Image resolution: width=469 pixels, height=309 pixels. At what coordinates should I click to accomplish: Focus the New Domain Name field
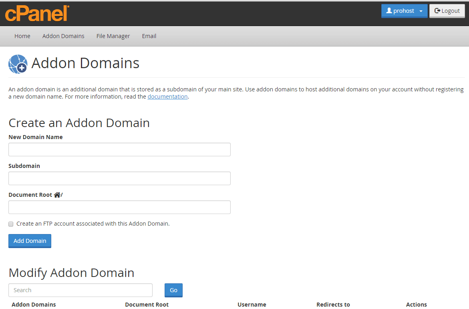[x=119, y=149]
